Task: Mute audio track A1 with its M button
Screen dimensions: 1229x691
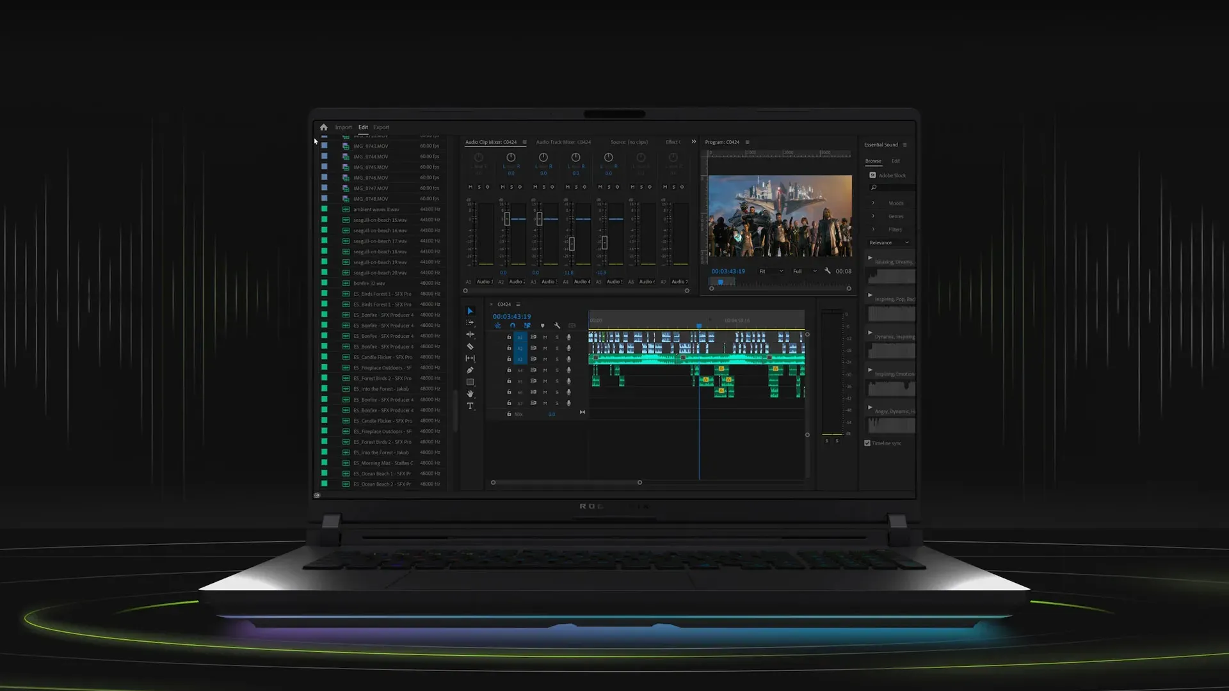Action: [x=545, y=337]
